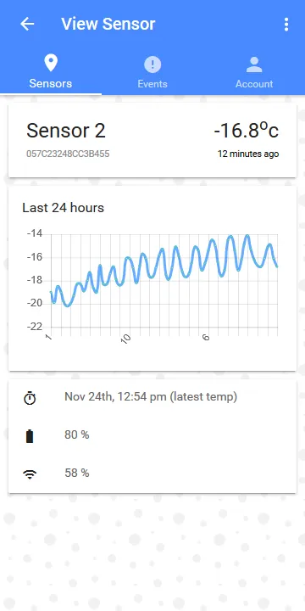Switch to the Events tab label
The image size is (305, 611).
(x=152, y=84)
